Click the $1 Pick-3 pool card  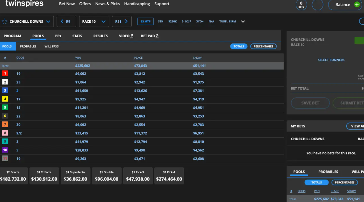138,176
